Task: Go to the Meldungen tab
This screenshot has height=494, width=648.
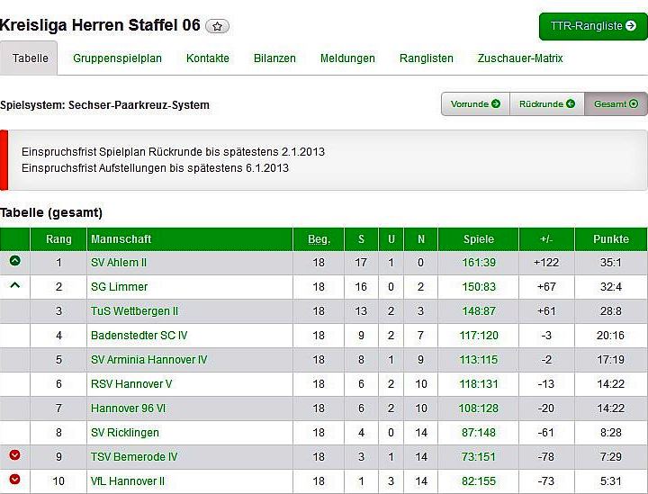Action: (347, 58)
